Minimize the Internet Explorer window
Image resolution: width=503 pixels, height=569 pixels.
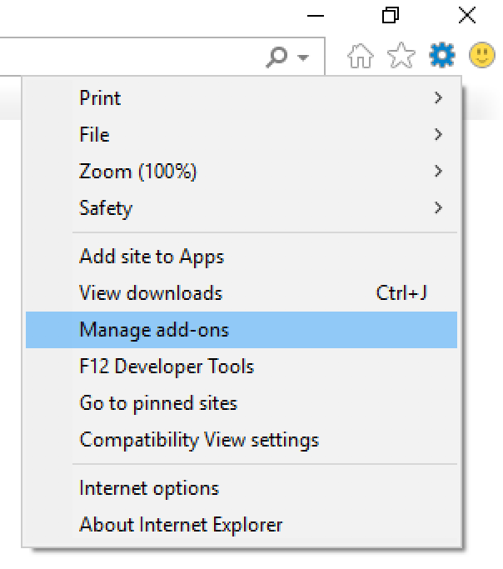click(315, 16)
